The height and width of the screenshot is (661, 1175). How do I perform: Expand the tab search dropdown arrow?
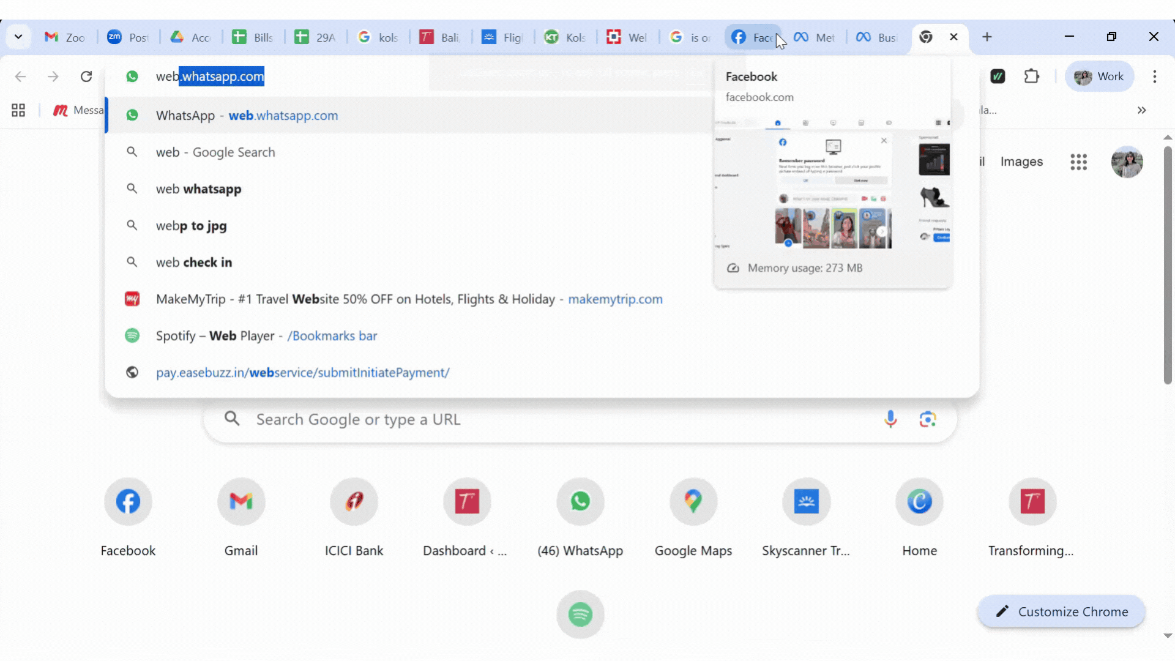pyautogui.click(x=18, y=37)
